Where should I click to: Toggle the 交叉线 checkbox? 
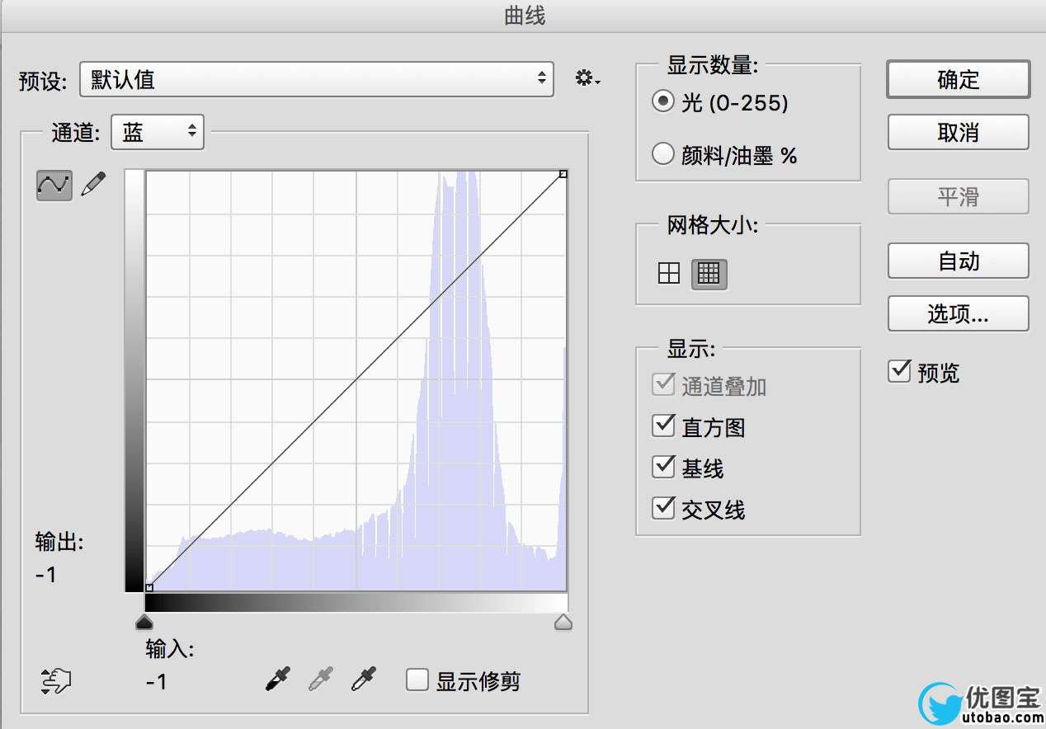(663, 508)
